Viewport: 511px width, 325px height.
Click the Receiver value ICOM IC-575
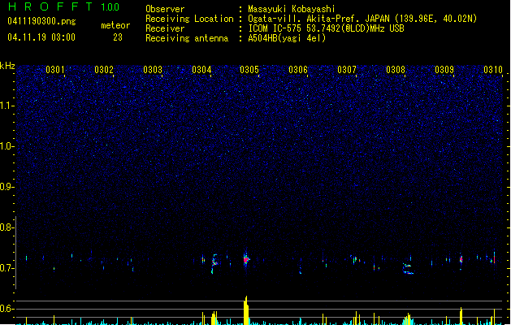[x=275, y=28]
